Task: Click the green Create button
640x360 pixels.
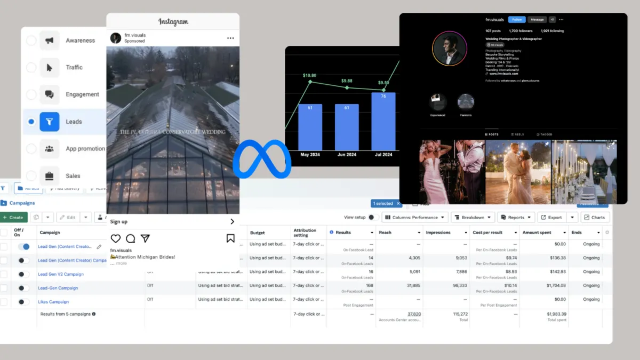Action: click(13, 218)
